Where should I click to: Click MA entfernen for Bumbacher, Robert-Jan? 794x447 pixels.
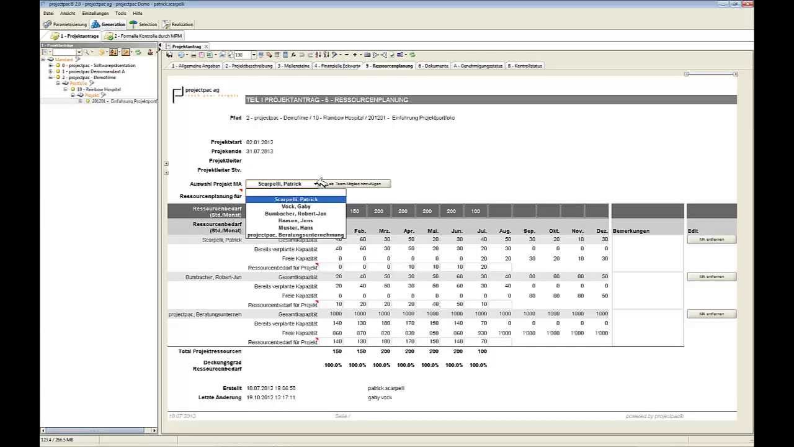point(711,276)
